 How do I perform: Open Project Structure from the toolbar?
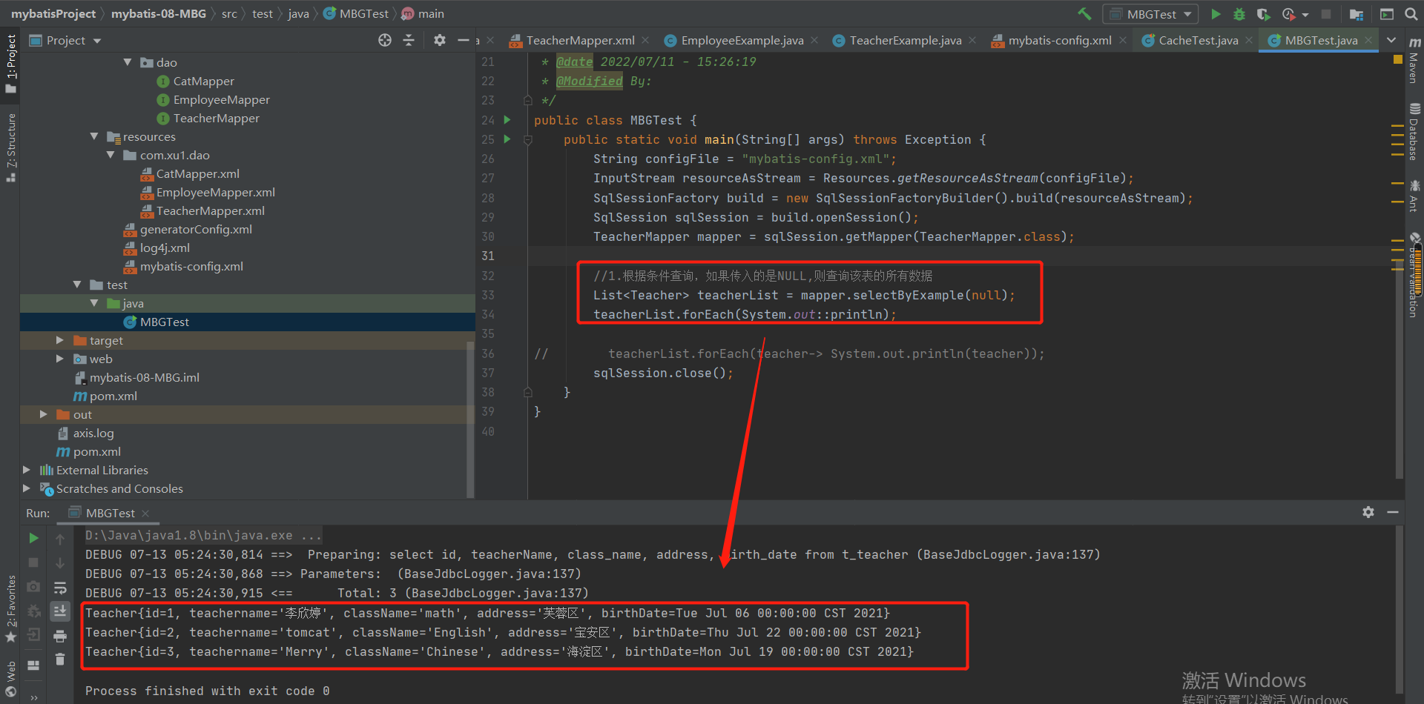1357,14
